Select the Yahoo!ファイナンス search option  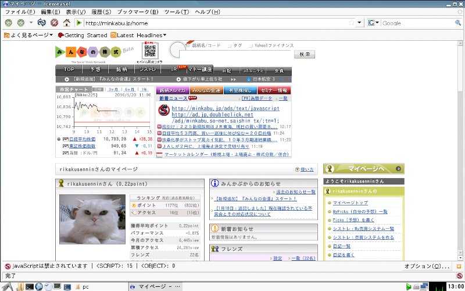(251, 45)
